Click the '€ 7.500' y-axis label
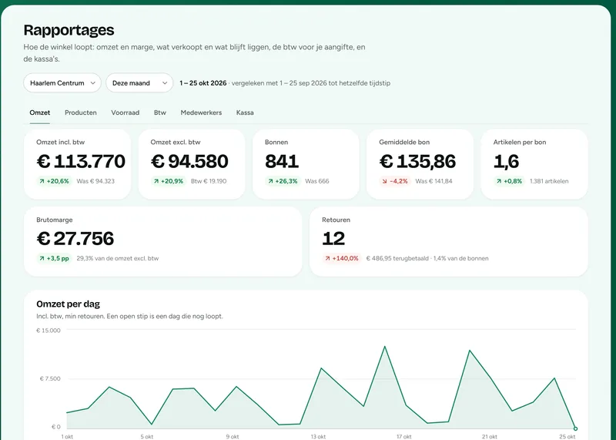The image size is (616, 440). tap(50, 378)
